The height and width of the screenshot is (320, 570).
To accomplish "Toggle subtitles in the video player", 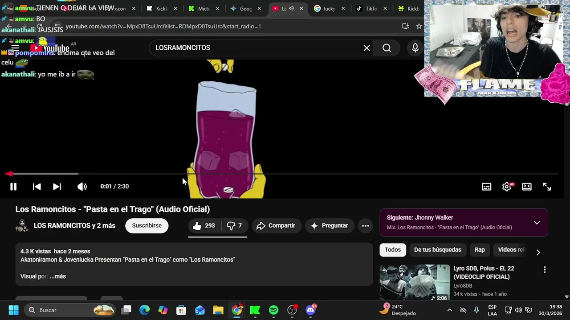I will [486, 187].
